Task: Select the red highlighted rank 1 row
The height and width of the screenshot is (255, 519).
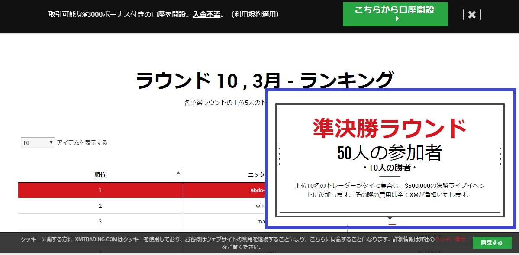Action: point(100,190)
